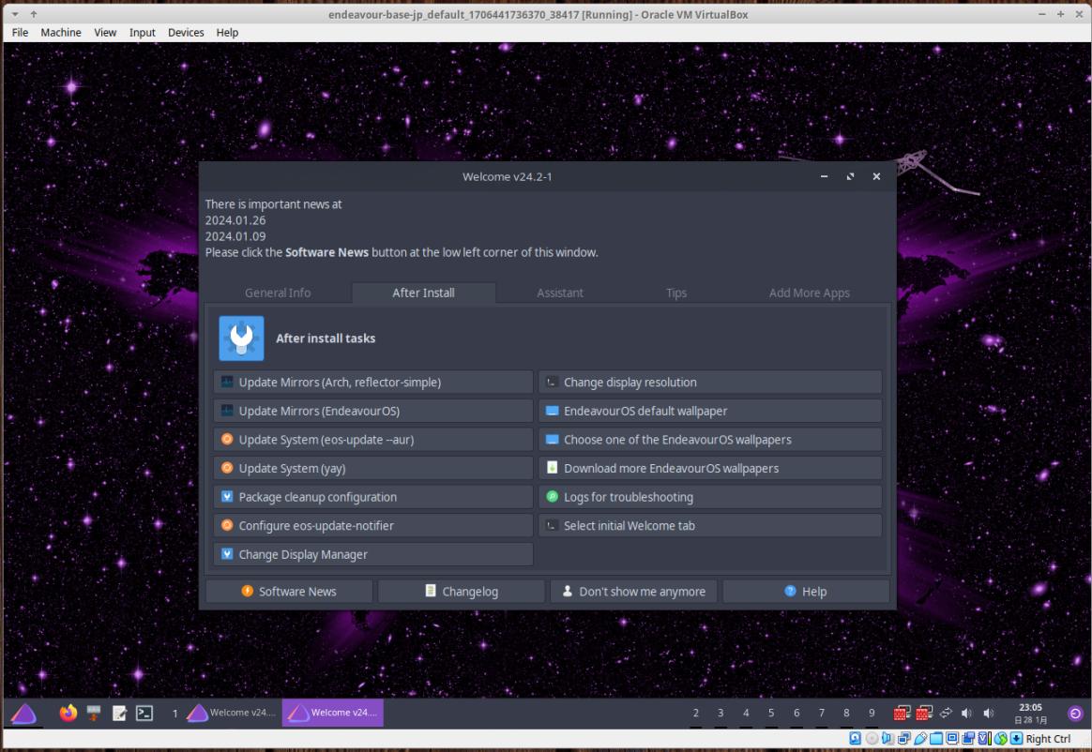The image size is (1092, 752).
Task: Choose one of the EndeavourOS wallpapers
Action: point(710,440)
